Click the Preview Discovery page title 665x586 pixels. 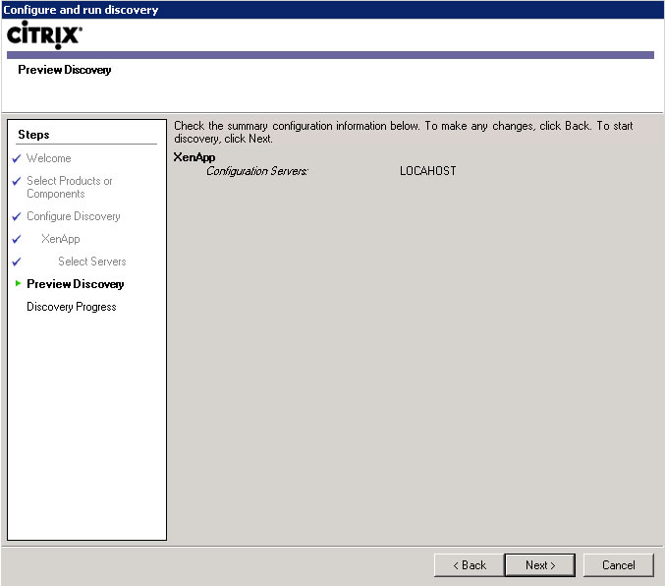(65, 70)
